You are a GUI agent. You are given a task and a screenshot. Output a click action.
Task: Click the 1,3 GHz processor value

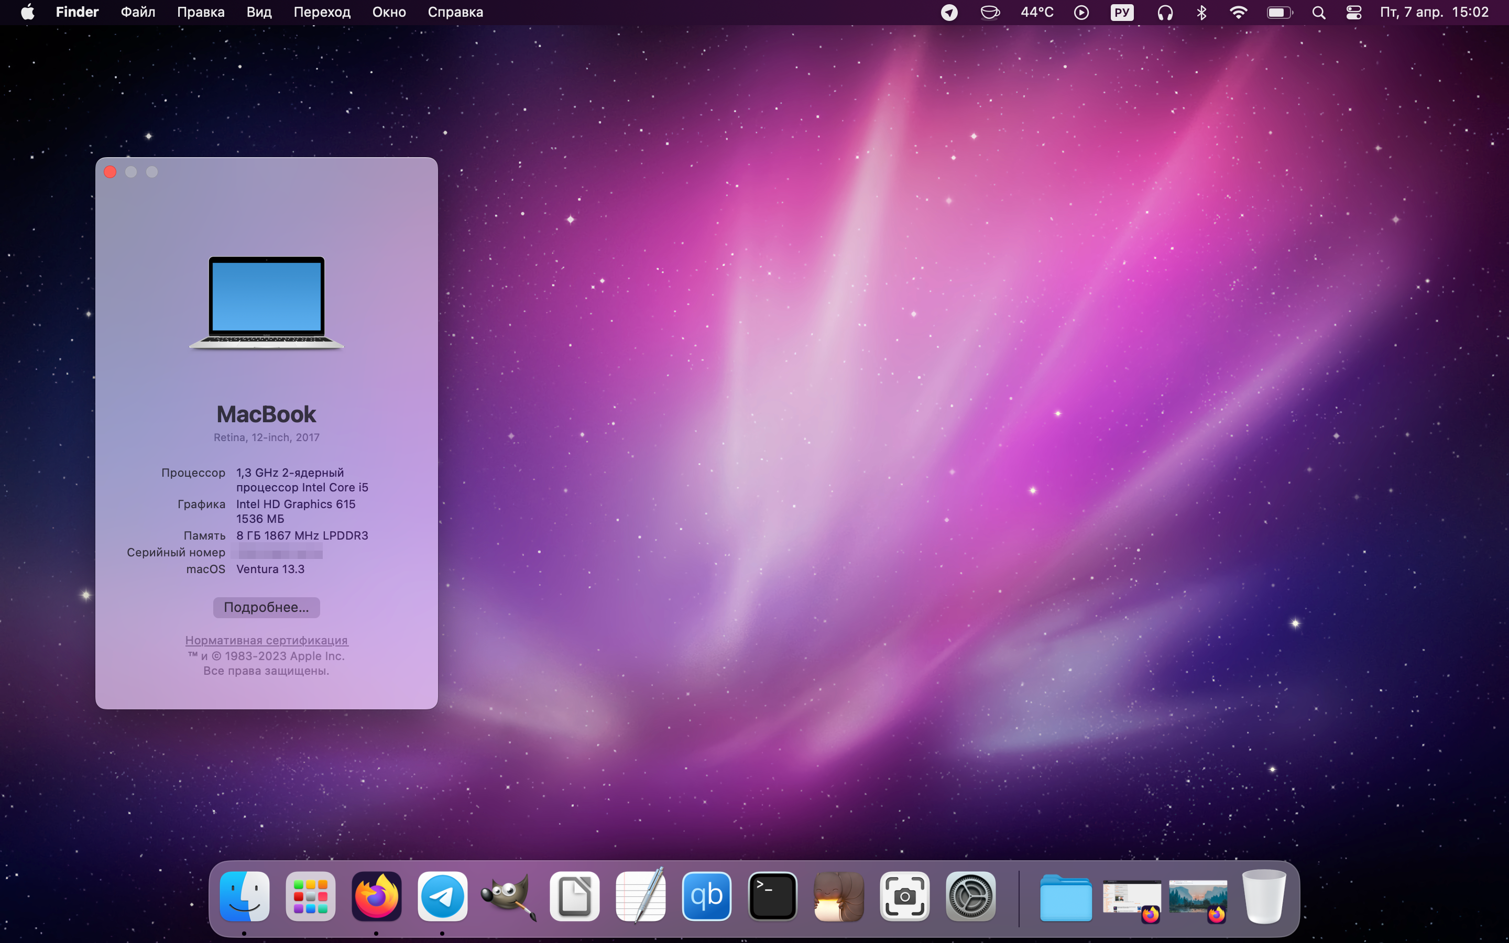302,479
